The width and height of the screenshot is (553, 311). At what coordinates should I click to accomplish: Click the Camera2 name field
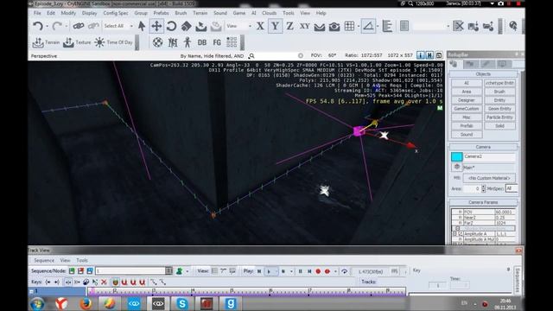point(490,156)
